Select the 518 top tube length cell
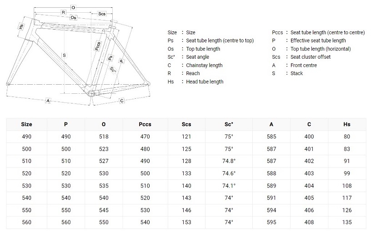371x234 pixels. pyautogui.click(x=104, y=137)
